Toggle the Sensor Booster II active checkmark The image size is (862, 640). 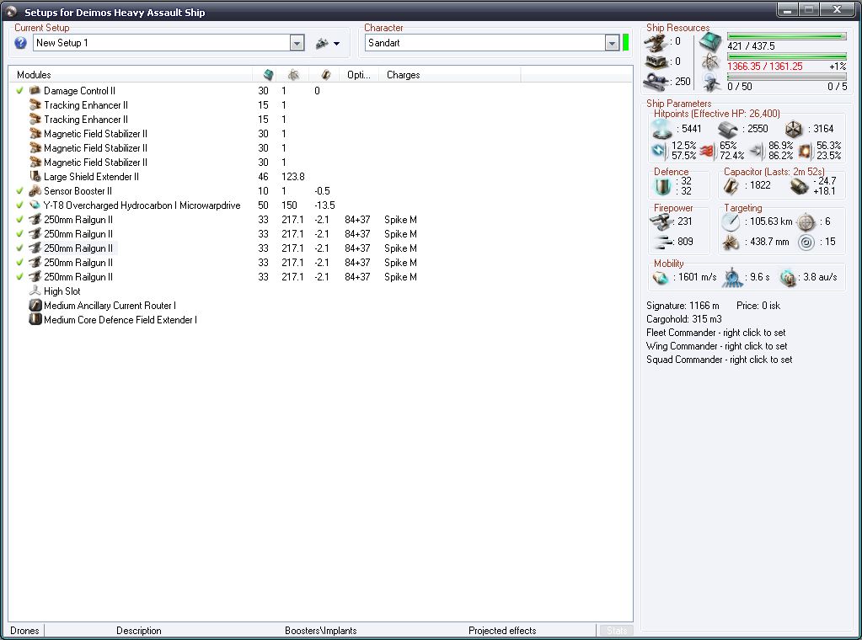19,190
